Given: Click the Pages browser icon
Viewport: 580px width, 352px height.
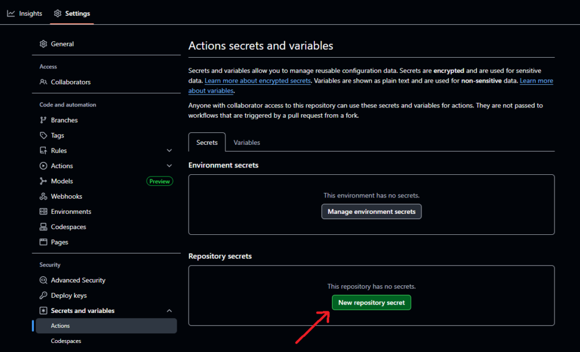Looking at the screenshot, I should tap(44, 242).
